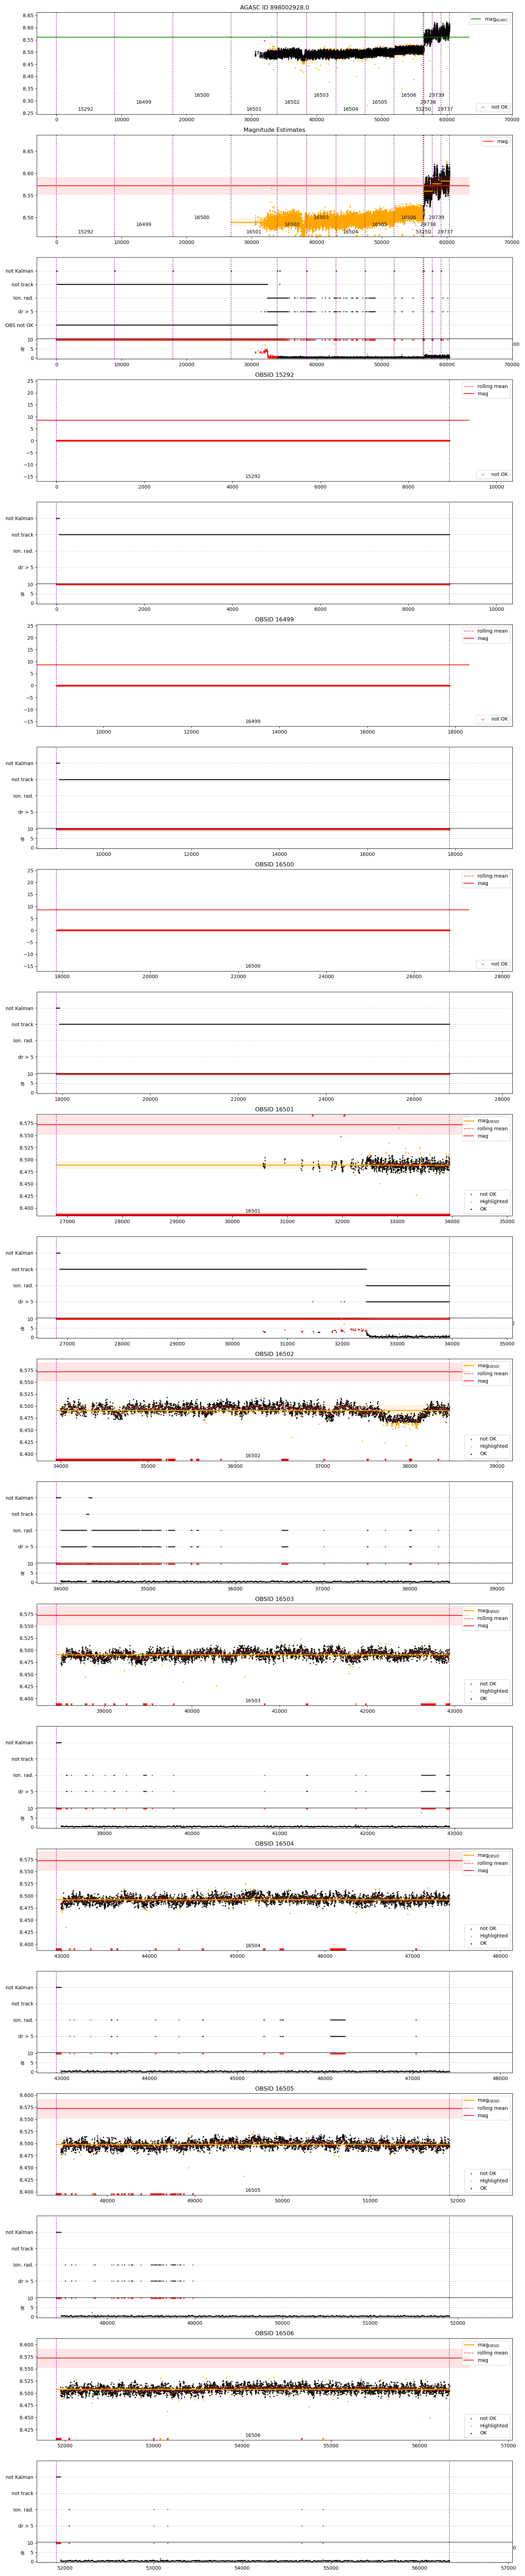This screenshot has width=525, height=2576.
Task: Click the '16501' label inside OBSID 16501 plot
Action: click(252, 1211)
